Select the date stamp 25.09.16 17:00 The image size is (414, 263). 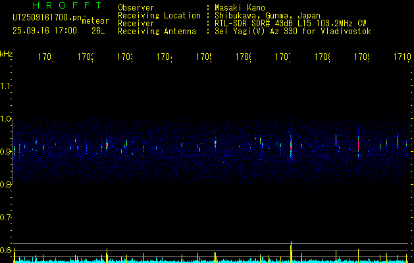pos(45,31)
